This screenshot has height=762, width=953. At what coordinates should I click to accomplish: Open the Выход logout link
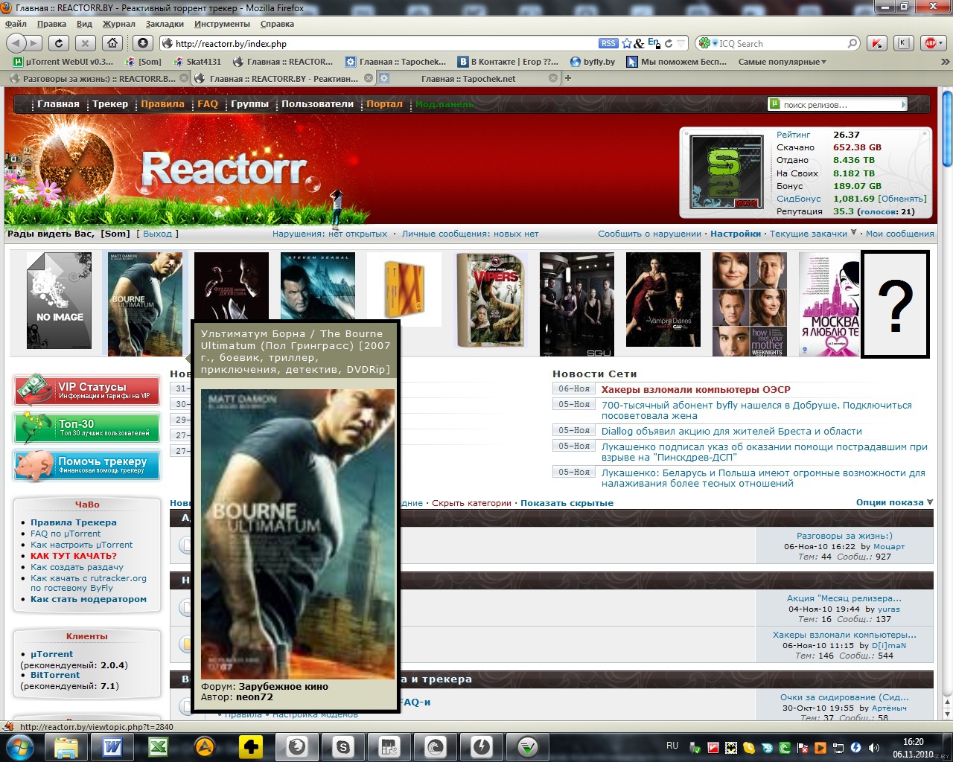(157, 234)
